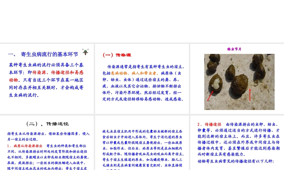
Task: Select the snail photo on the top-right slide
Action: click(239, 82)
